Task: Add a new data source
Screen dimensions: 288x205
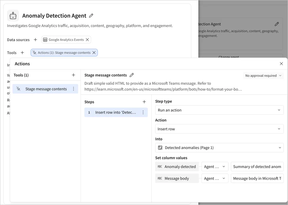Action: pyautogui.click(x=35, y=39)
